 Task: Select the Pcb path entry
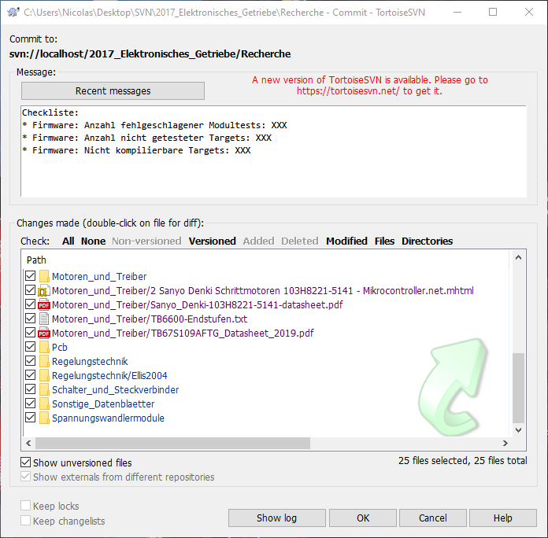coord(59,347)
